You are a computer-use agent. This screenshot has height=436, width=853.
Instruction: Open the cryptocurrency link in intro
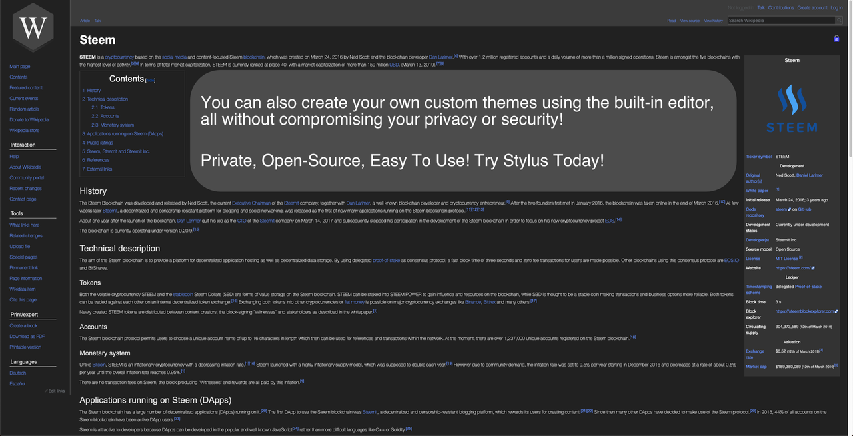[x=119, y=57]
